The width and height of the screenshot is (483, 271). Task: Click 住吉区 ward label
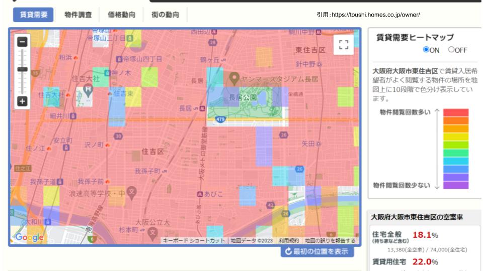coord(152,152)
